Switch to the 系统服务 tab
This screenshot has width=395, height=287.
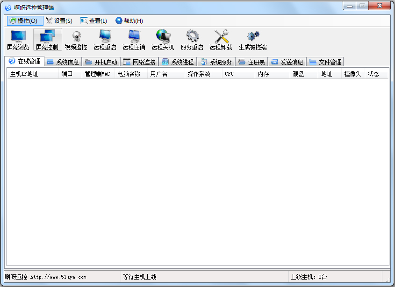(216, 62)
